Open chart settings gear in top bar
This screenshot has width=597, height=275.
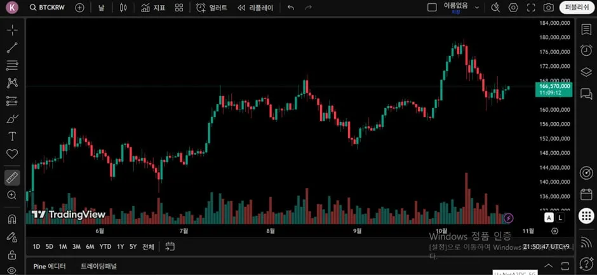513,8
